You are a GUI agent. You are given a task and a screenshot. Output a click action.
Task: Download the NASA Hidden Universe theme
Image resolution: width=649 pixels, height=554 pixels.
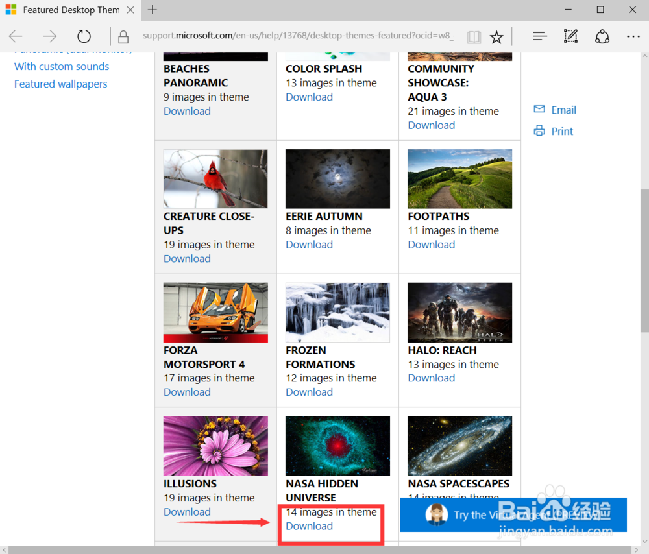[309, 526]
